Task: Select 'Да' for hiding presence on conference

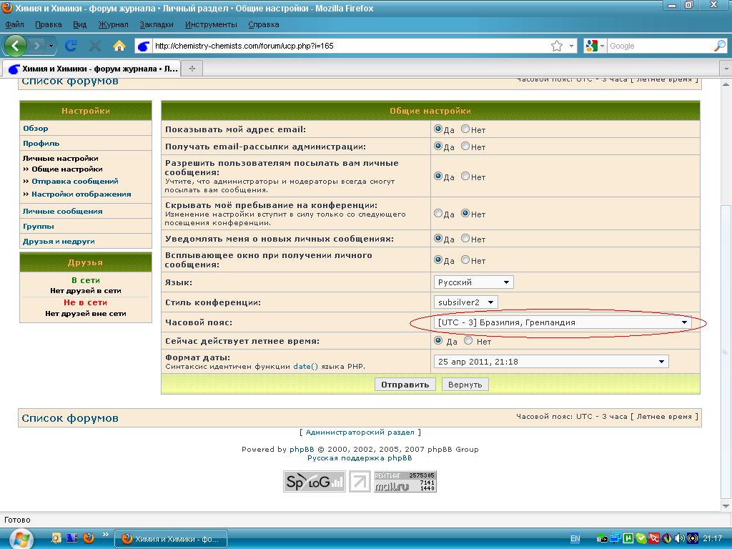Action: click(x=438, y=213)
